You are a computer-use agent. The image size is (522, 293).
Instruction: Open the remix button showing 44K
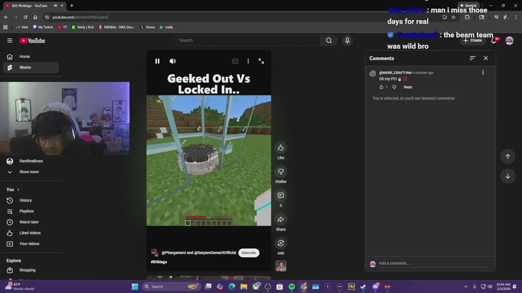pos(281,243)
